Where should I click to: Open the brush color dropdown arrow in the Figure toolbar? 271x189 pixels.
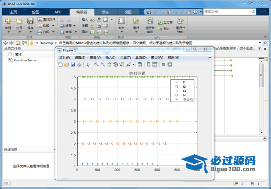tap(133, 65)
